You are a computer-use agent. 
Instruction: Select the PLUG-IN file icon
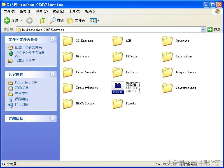118,88
